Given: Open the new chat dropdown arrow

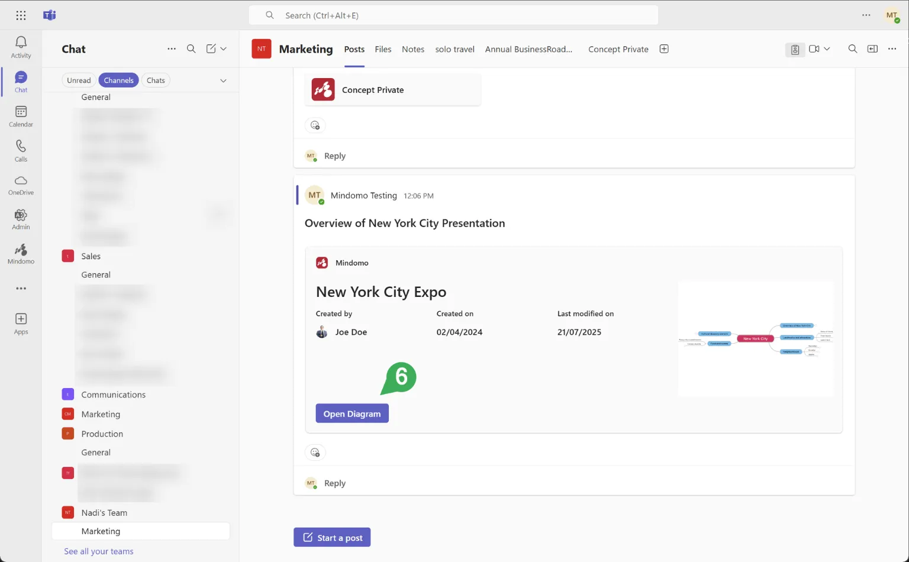Looking at the screenshot, I should [224, 49].
